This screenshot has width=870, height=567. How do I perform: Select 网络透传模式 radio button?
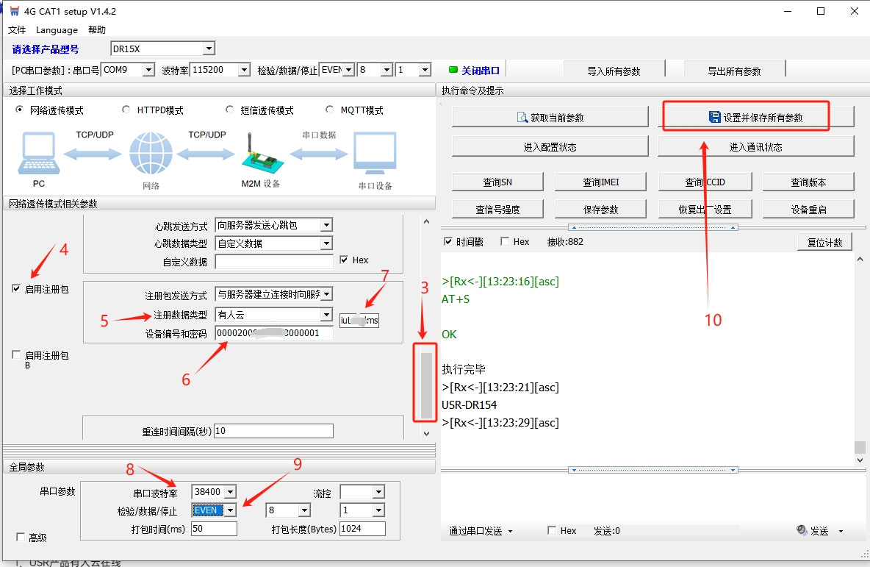[19, 110]
